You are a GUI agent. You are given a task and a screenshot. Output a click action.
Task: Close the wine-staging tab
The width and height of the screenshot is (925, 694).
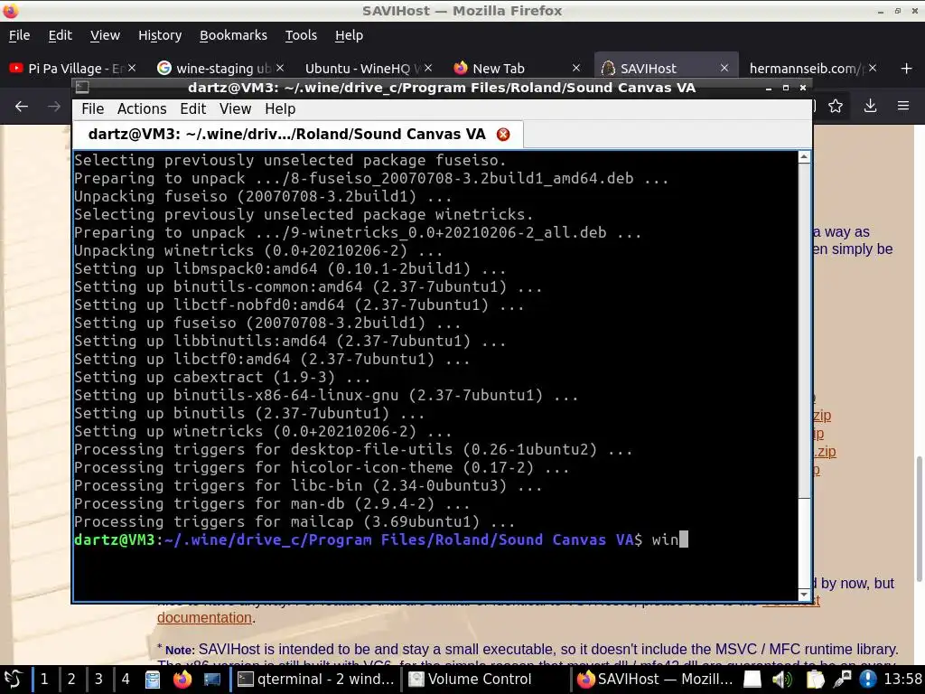click(280, 69)
